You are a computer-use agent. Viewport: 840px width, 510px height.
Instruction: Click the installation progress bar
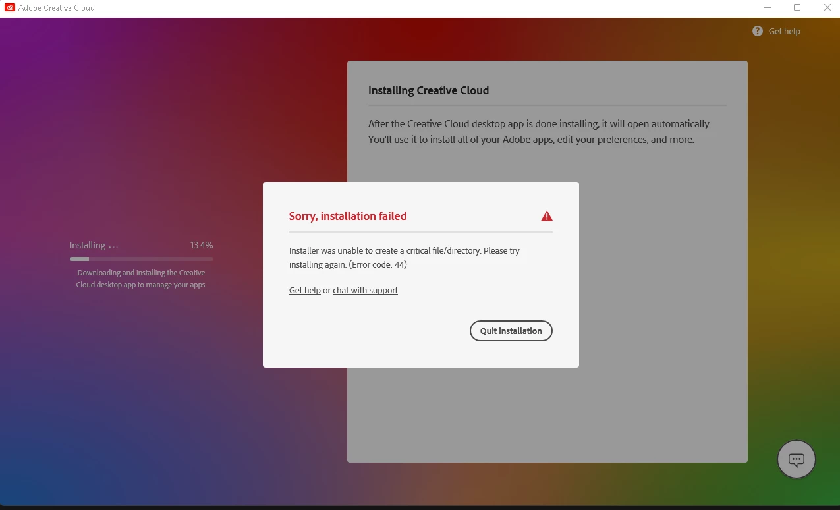tap(141, 259)
